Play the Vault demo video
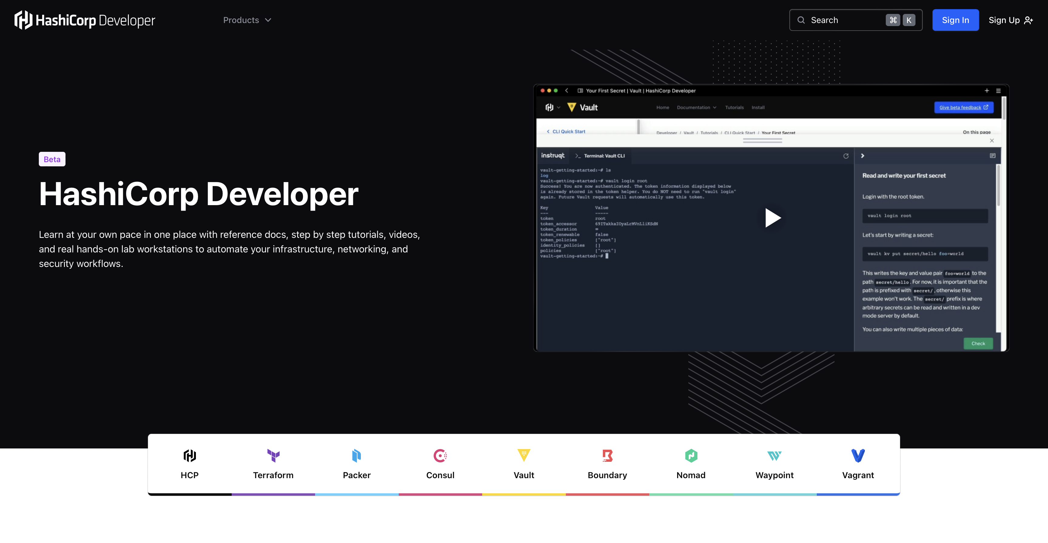1048x543 pixels. pyautogui.click(x=773, y=218)
